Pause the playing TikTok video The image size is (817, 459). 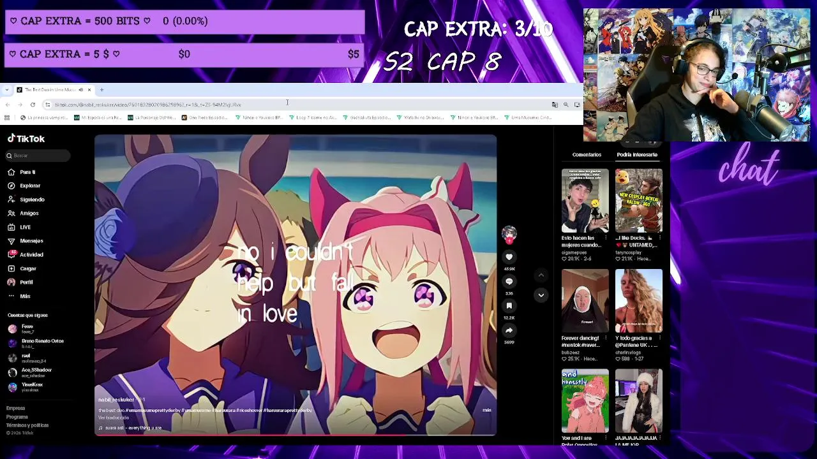point(296,284)
